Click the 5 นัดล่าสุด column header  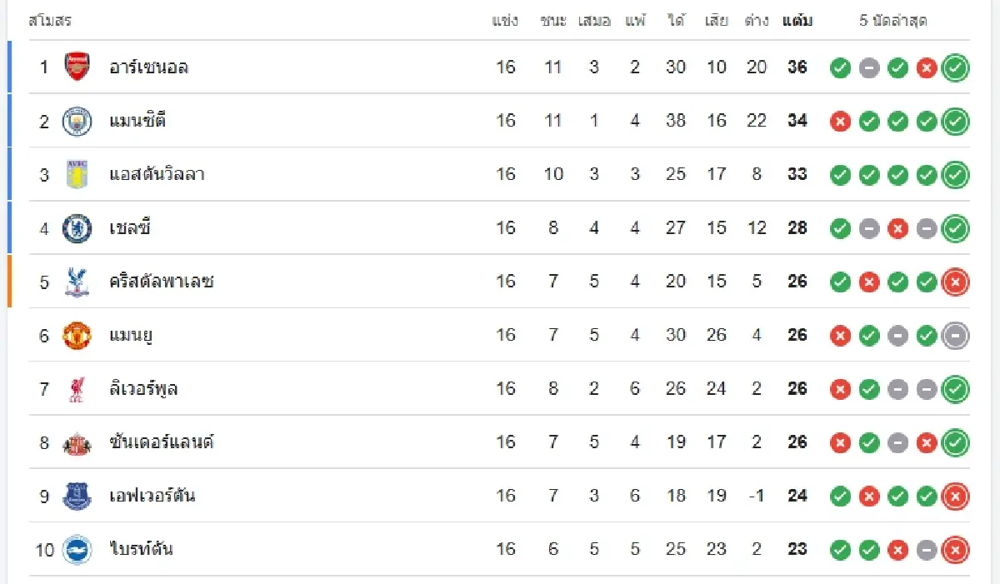pos(893,21)
